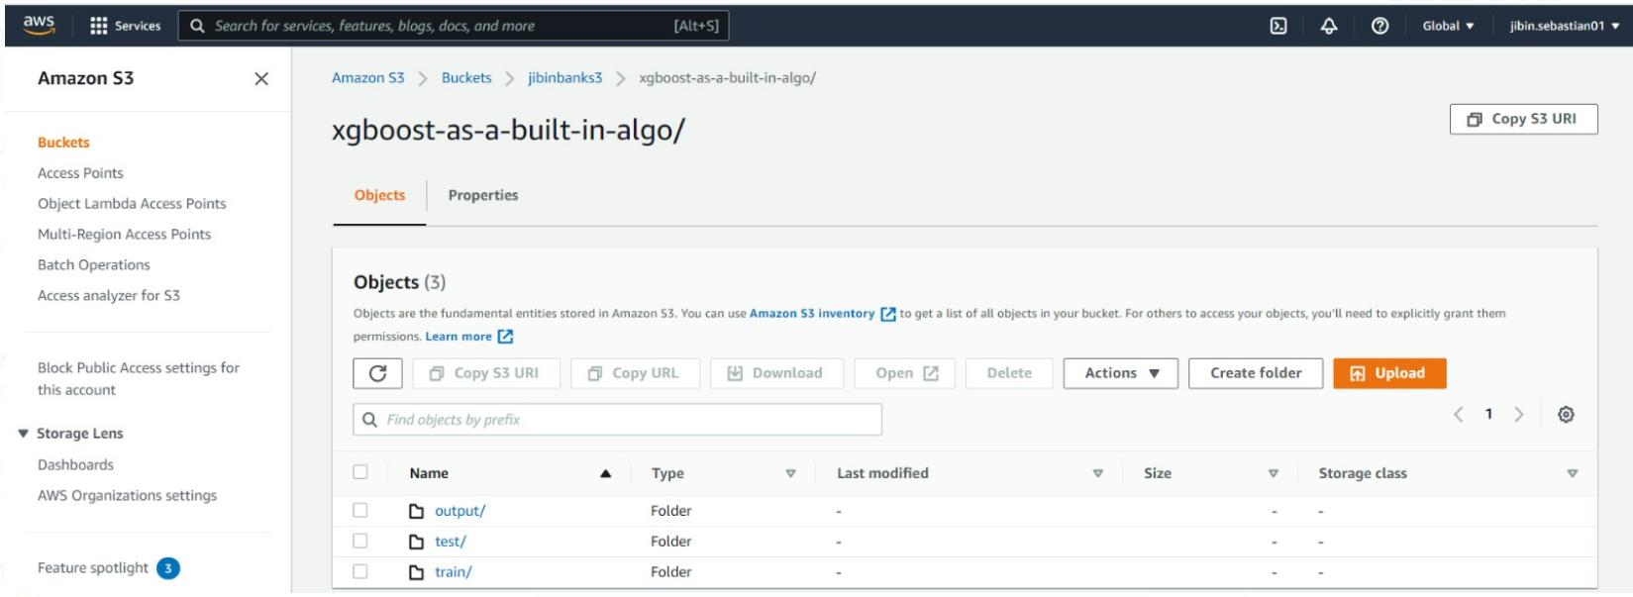The width and height of the screenshot is (1633, 597).
Task: Switch to the Properties tab
Action: 482,195
